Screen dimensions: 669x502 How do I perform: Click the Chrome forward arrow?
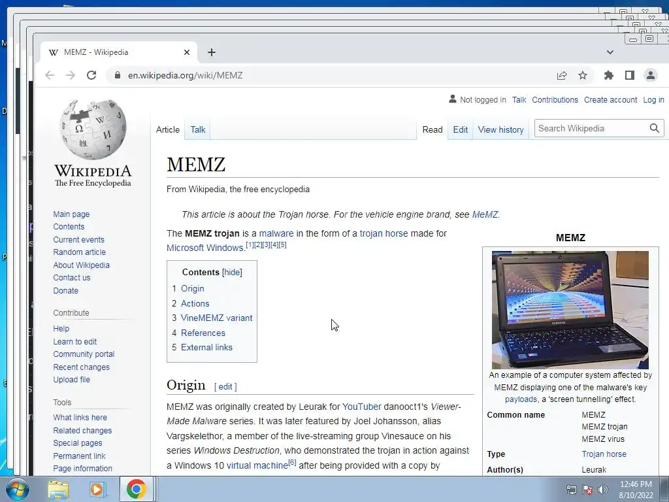(x=71, y=76)
